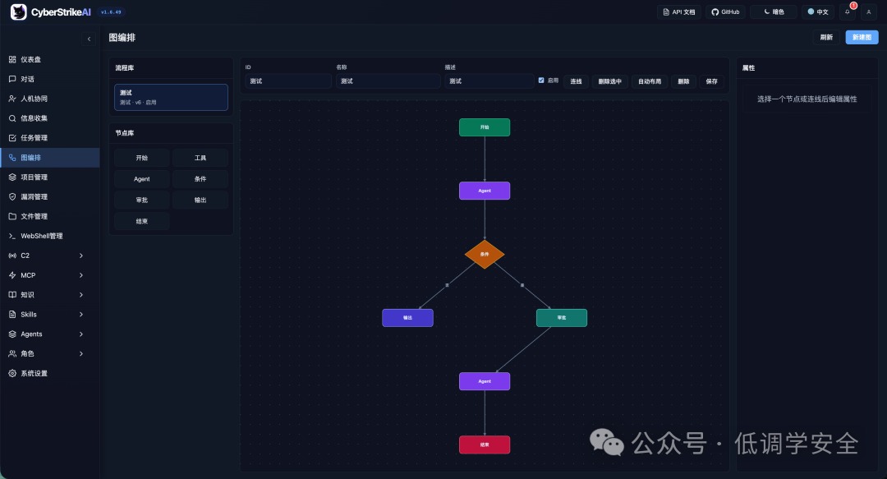The width and height of the screenshot is (887, 479).
Task: Switch the 暗色 theme toggle
Action: tap(774, 12)
